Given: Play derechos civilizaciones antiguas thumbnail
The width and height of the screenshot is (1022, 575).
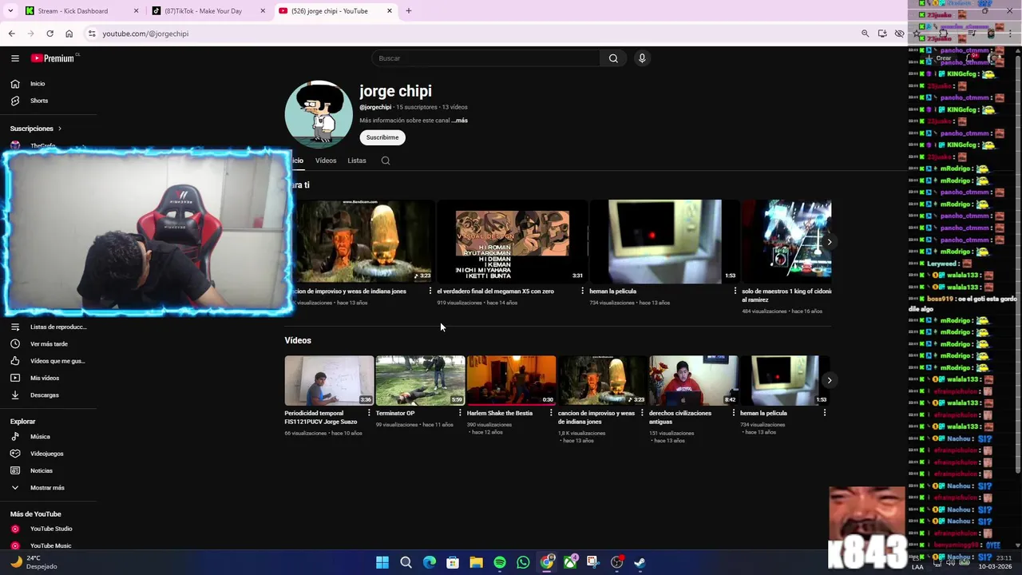Looking at the screenshot, I should click(x=693, y=380).
